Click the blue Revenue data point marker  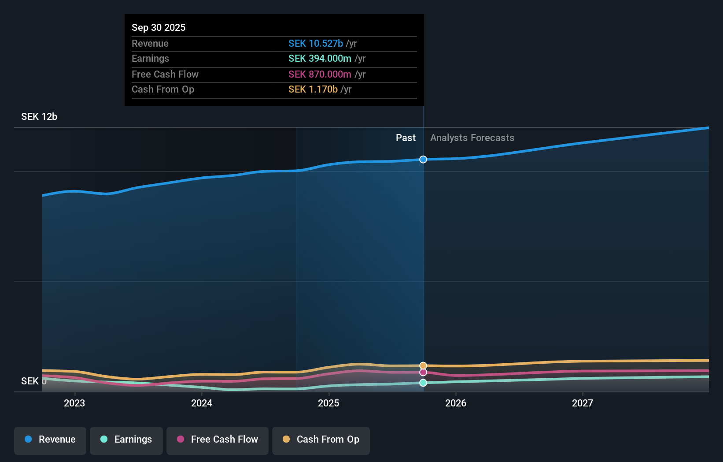423,160
